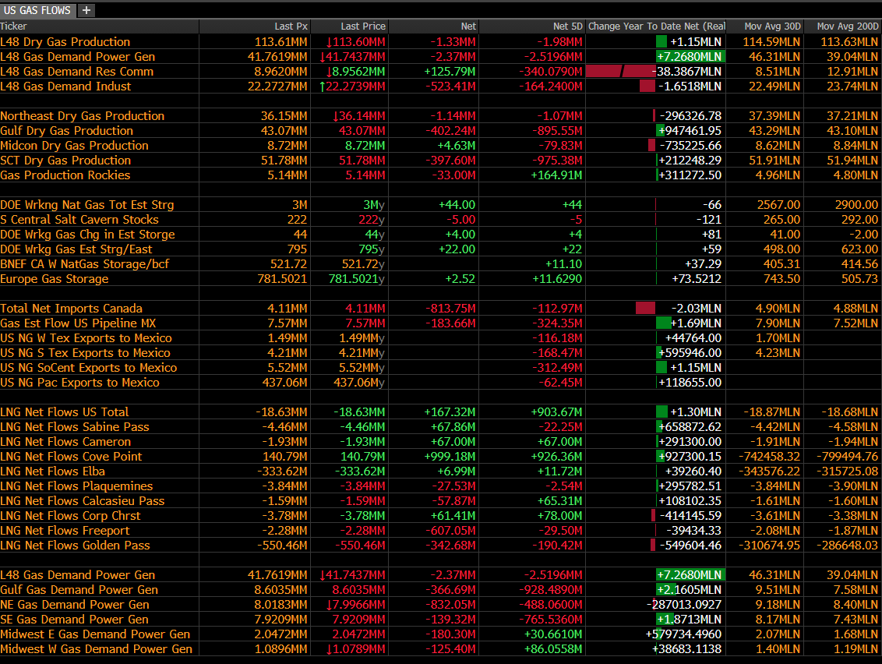This screenshot has width=882, height=664.
Task: Select the Mov Avg 30D column header
Action: click(772, 26)
